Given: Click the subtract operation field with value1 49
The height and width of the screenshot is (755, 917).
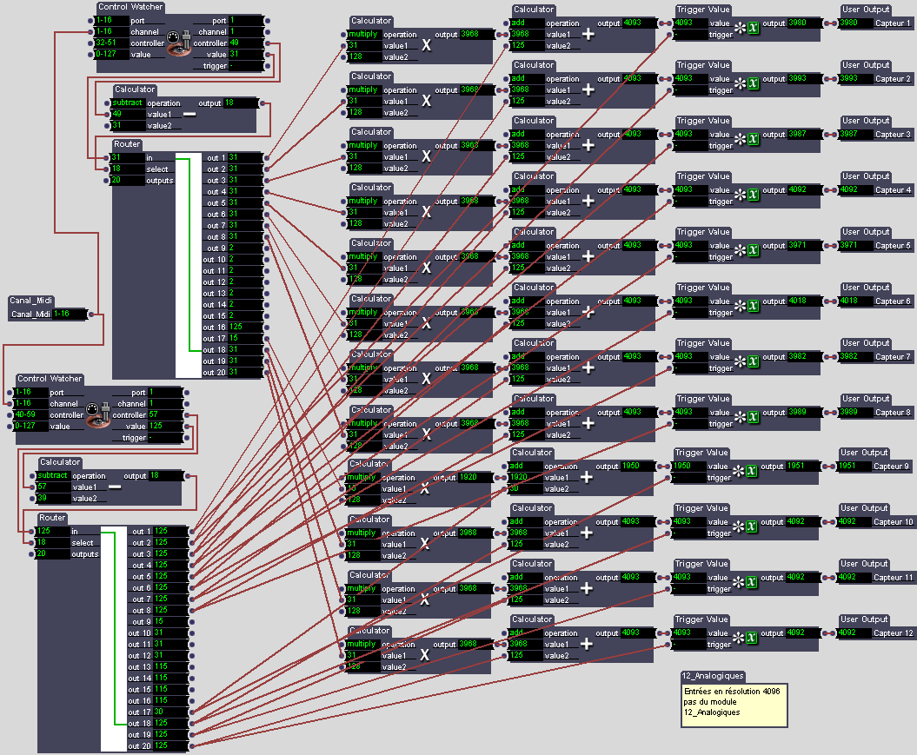Looking at the screenshot, I should (x=126, y=103).
